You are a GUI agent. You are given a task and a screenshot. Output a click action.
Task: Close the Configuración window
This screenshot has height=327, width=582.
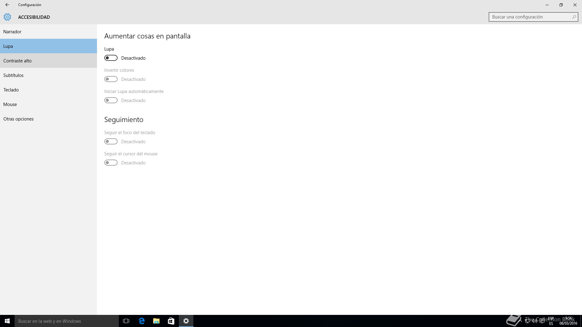(x=575, y=5)
